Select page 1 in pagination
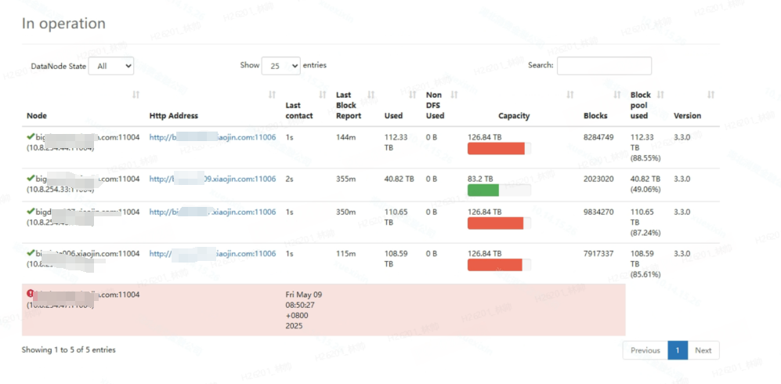781x384 pixels. click(x=678, y=350)
